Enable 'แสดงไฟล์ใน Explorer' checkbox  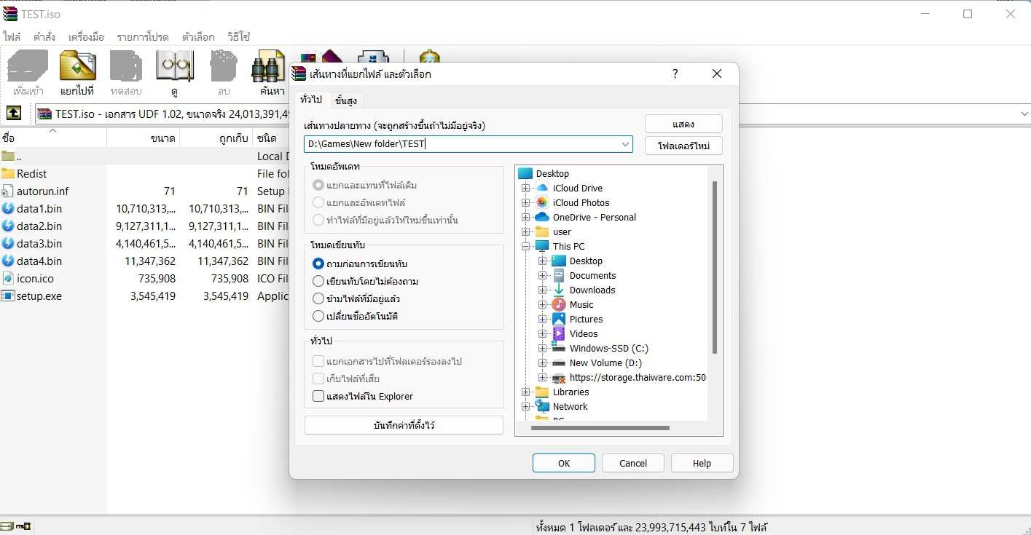point(318,396)
